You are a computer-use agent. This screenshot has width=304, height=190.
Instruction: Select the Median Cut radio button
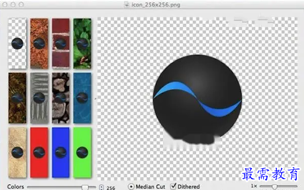131,187
